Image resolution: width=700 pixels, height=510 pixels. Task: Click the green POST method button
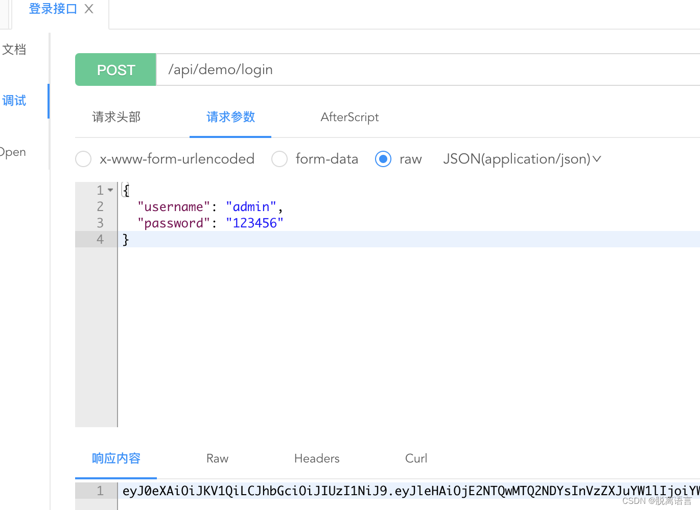[115, 69]
